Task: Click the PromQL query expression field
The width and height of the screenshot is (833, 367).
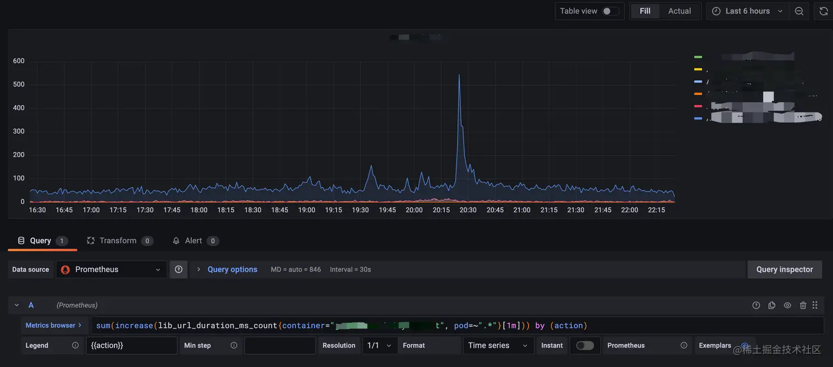Action: click(457, 326)
